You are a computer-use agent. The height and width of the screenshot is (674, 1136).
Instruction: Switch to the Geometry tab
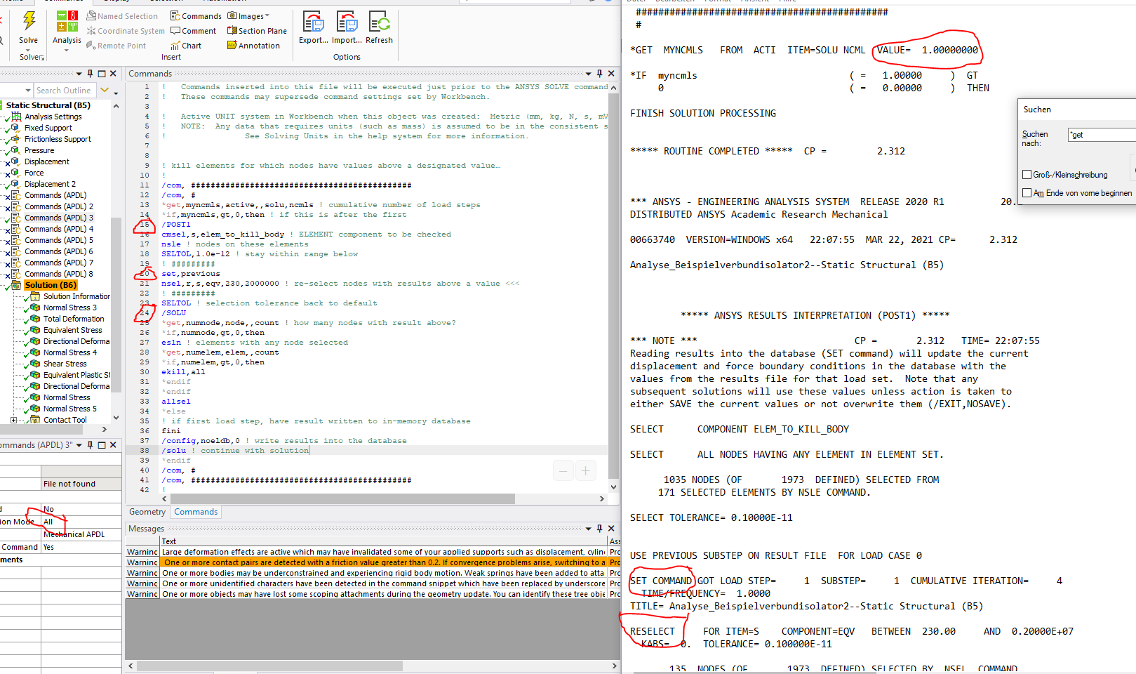(147, 512)
